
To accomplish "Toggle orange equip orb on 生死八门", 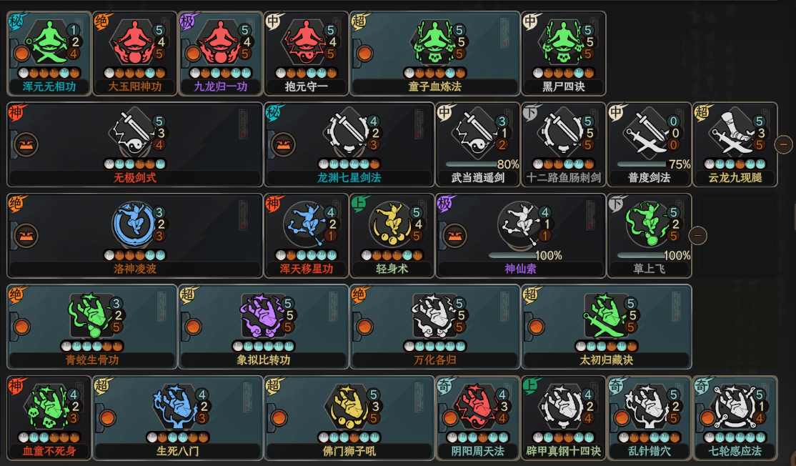I will click(x=107, y=418).
